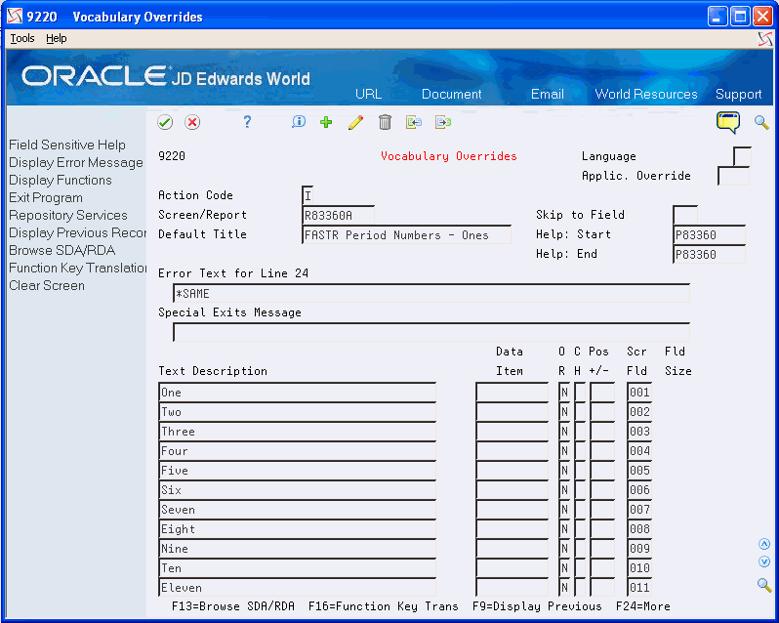Click the Help: End field

click(x=709, y=254)
